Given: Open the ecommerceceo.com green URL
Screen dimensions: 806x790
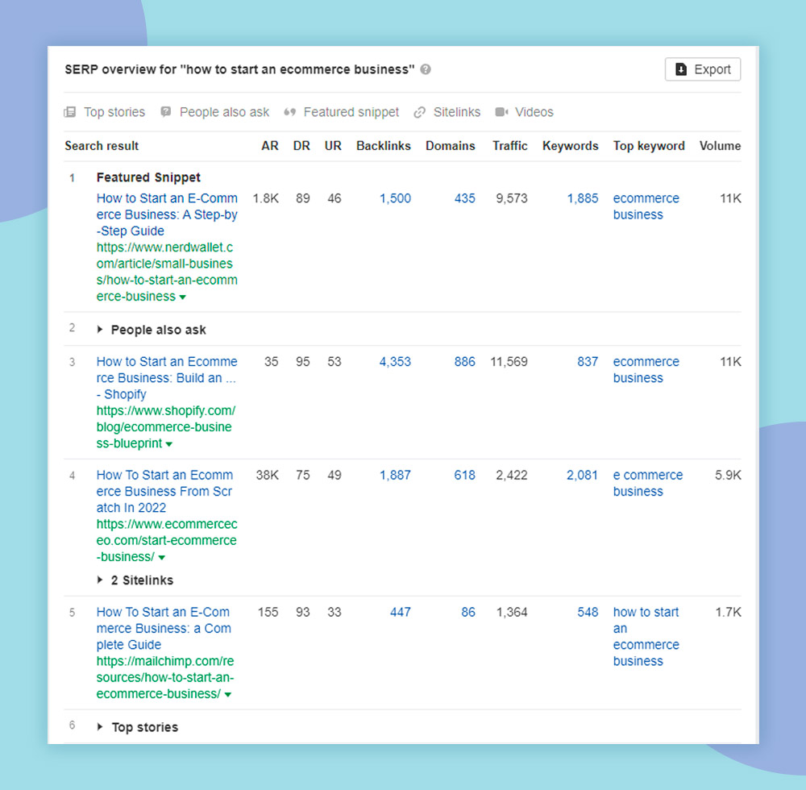Looking at the screenshot, I should (x=167, y=540).
